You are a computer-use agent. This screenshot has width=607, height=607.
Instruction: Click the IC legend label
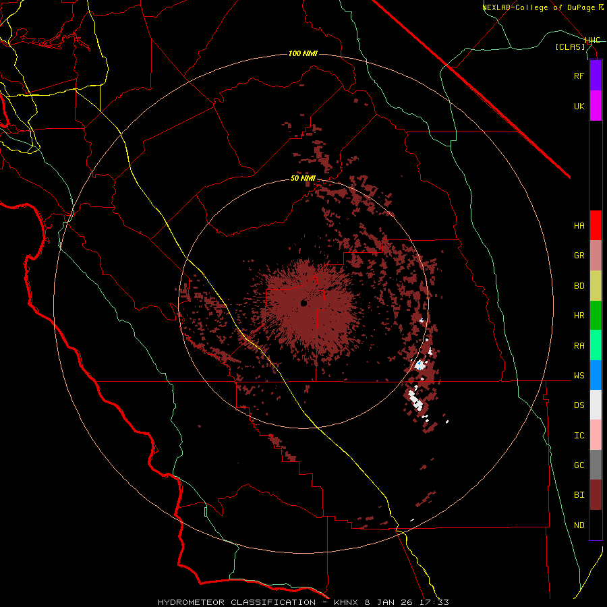pos(579,436)
